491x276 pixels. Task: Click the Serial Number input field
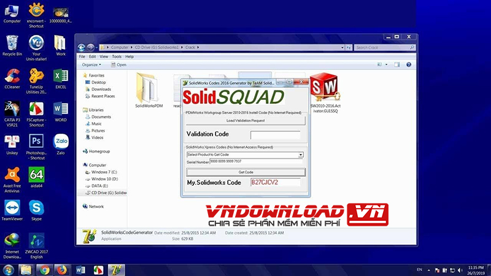click(256, 161)
